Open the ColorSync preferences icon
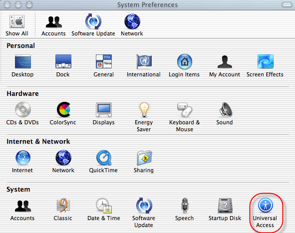 tap(63, 109)
